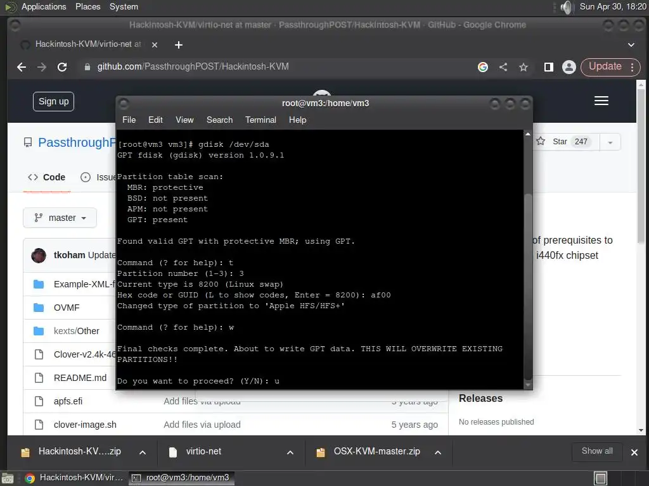Click the repository icon beside PassthroughPOST

coord(28,142)
